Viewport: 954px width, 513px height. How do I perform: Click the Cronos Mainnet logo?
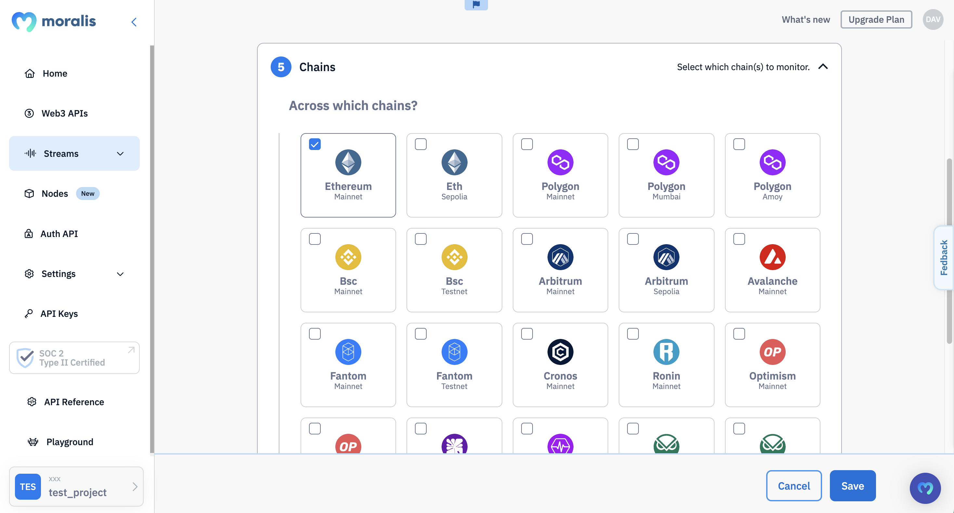tap(560, 352)
